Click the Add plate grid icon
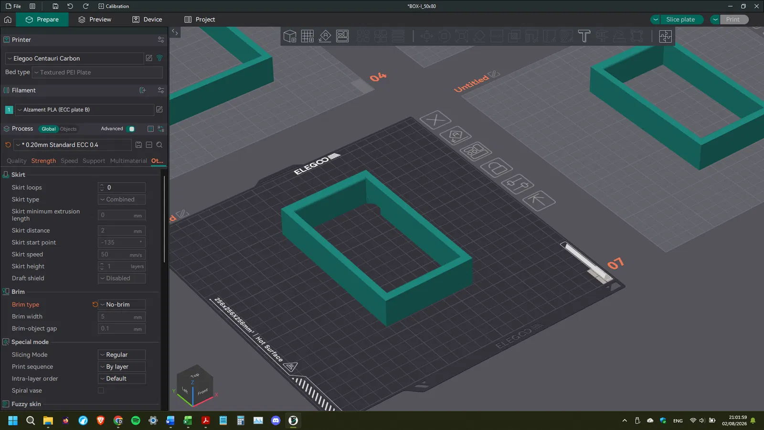Image resolution: width=764 pixels, height=430 pixels. coord(307,36)
